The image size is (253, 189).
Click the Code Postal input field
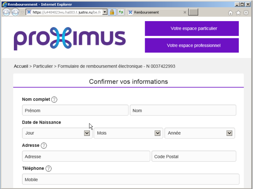[194, 156]
